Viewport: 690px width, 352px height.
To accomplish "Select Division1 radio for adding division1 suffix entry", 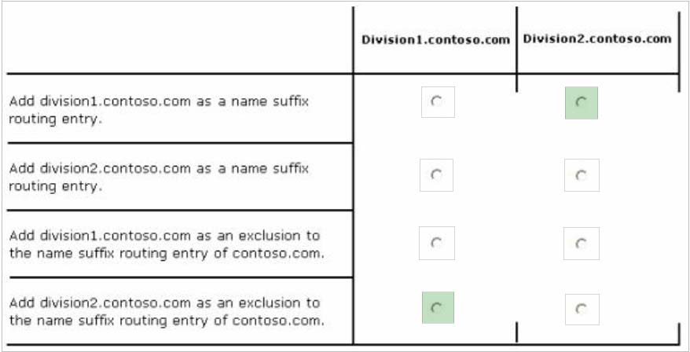I will [x=437, y=101].
